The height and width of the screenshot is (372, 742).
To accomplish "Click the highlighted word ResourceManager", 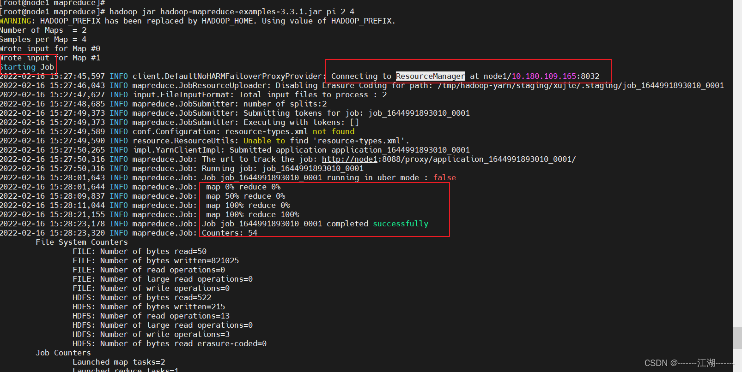I will (x=430, y=76).
